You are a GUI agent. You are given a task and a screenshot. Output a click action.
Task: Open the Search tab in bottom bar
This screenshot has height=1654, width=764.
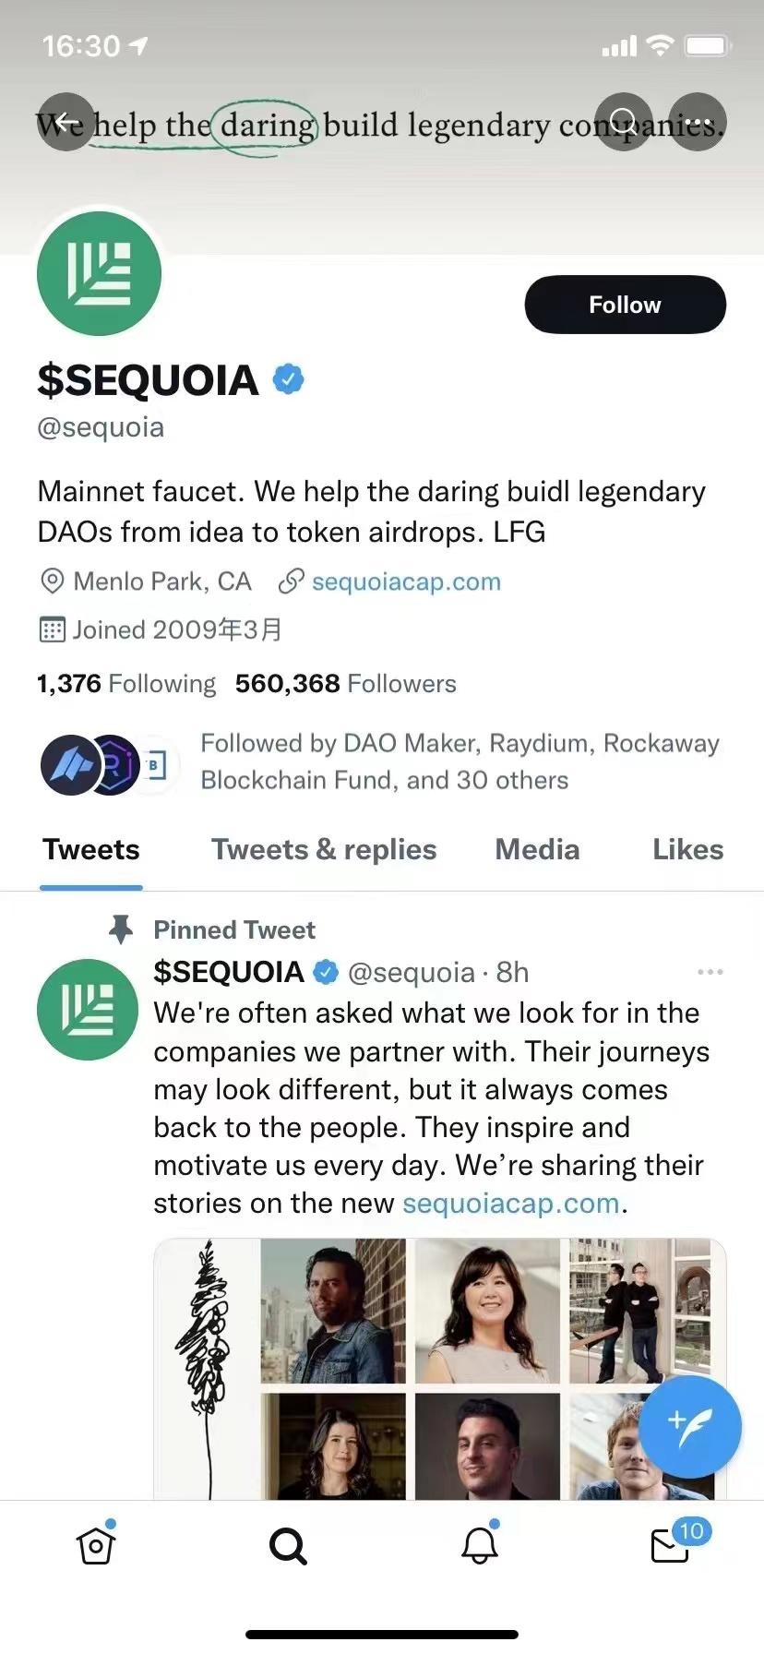coord(288,1545)
